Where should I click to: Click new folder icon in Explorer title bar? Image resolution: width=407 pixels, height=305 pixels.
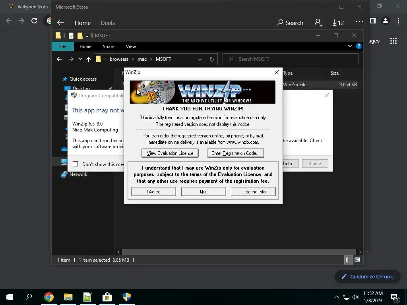pos(80,35)
